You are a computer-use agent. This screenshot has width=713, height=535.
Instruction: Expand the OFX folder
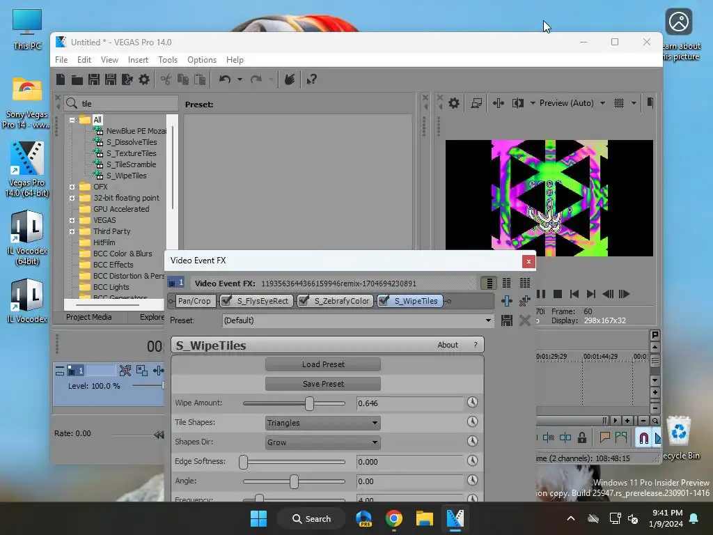click(72, 187)
